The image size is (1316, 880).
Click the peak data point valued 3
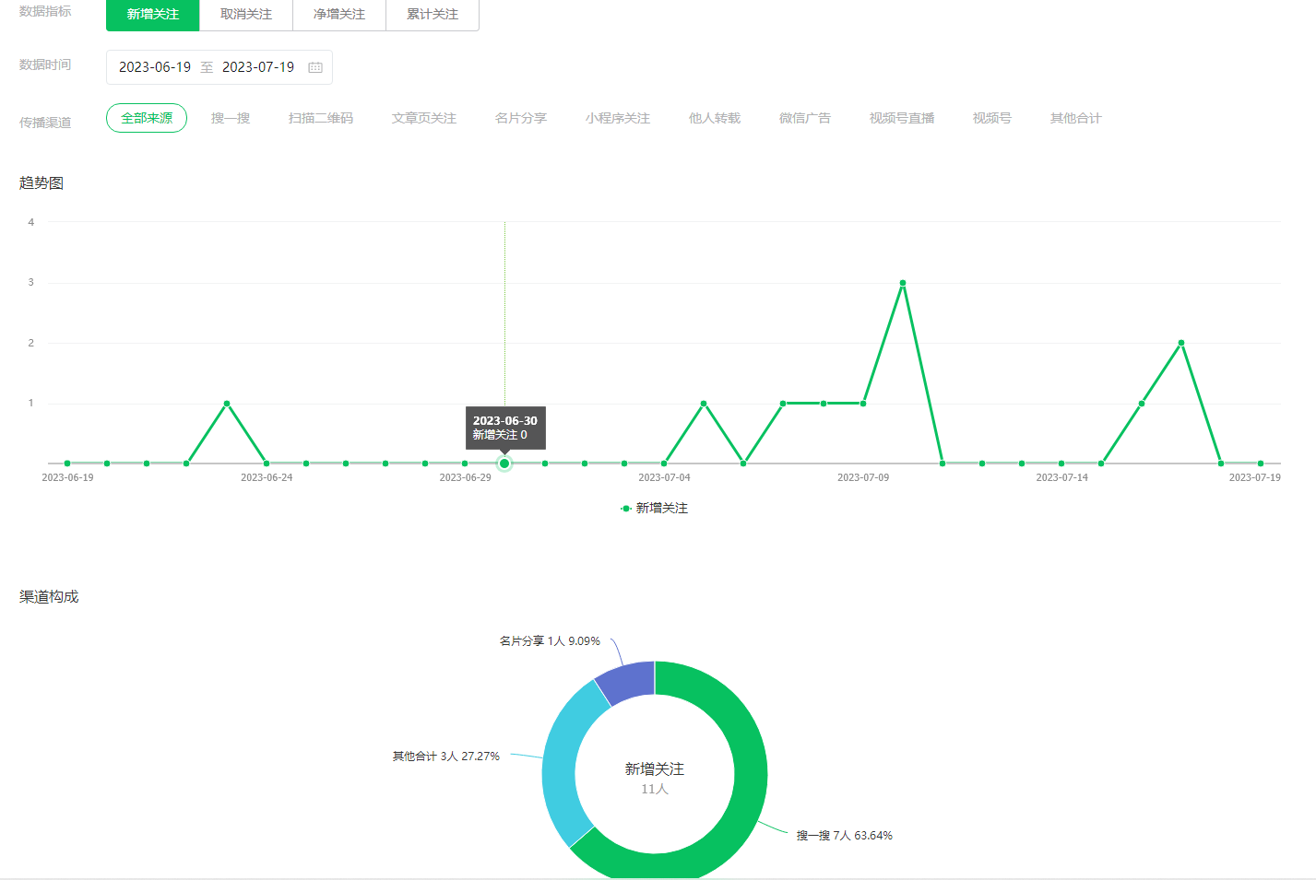coord(903,283)
